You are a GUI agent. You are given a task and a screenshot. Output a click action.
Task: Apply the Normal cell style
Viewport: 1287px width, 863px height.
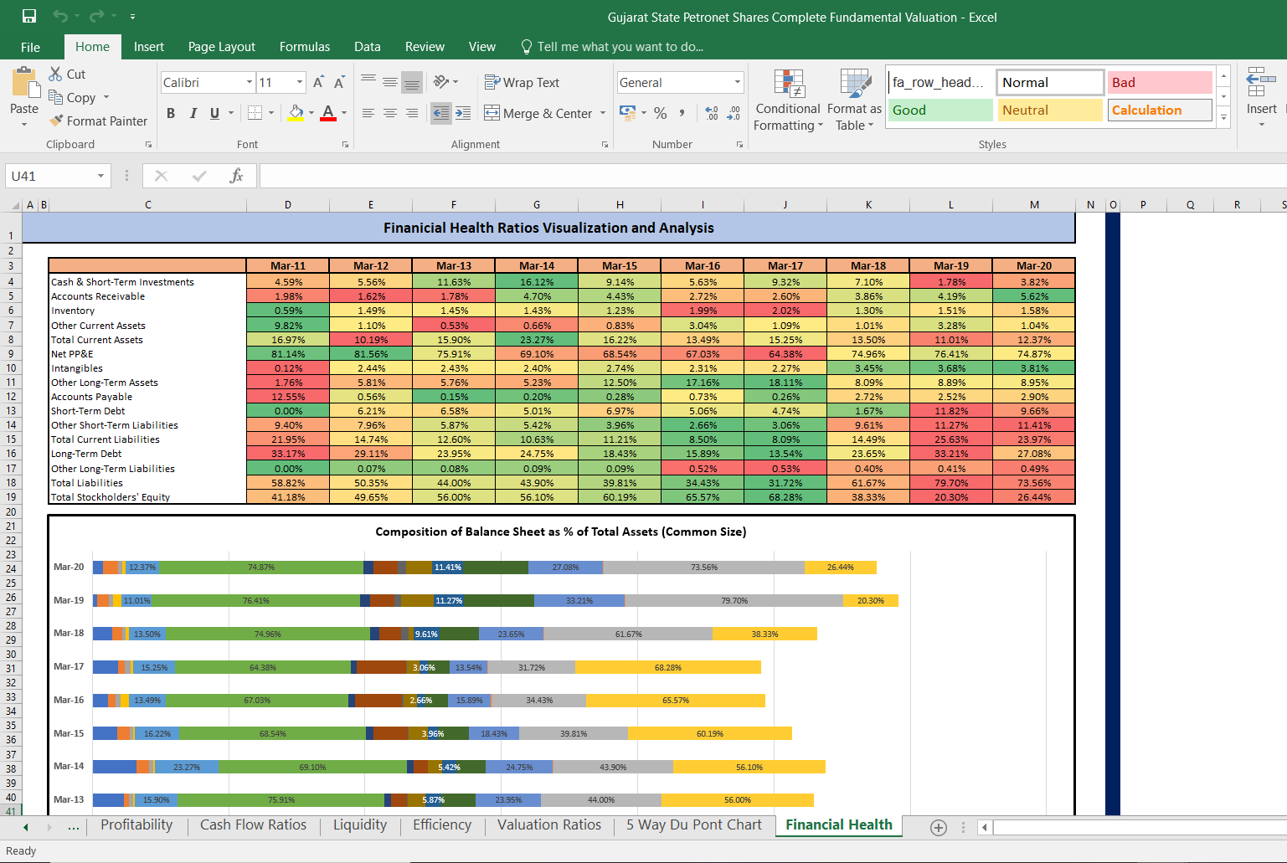[x=1050, y=82]
